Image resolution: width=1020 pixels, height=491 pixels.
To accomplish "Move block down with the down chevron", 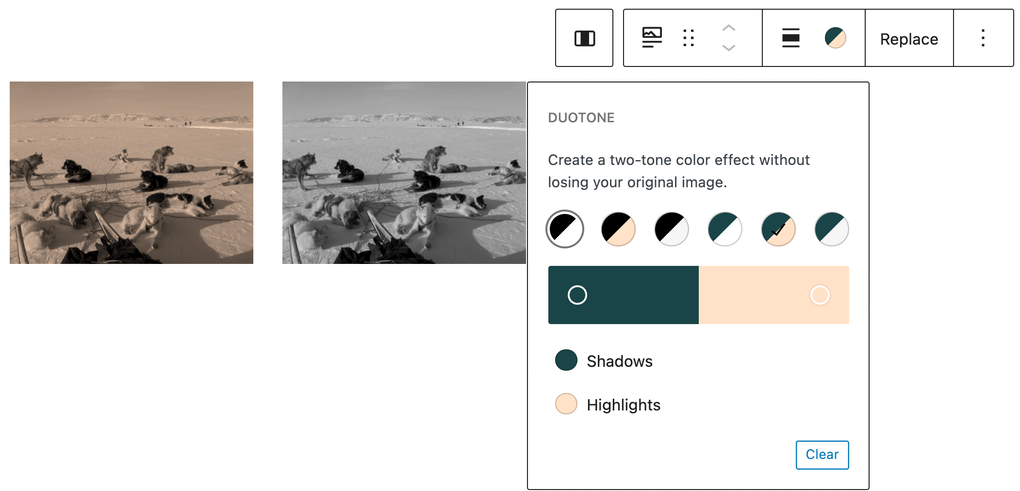I will [728, 48].
